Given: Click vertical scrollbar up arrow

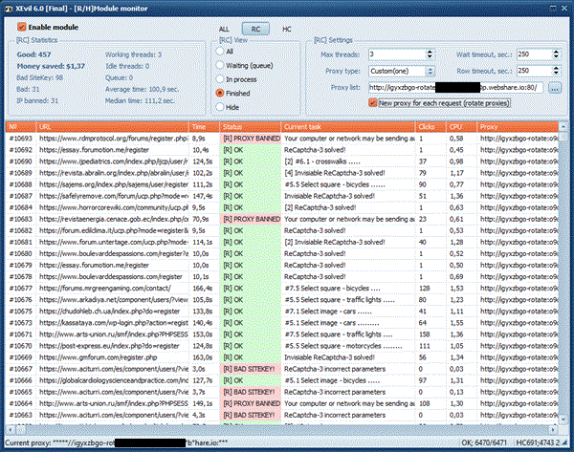Looking at the screenshot, I should (x=563, y=126).
